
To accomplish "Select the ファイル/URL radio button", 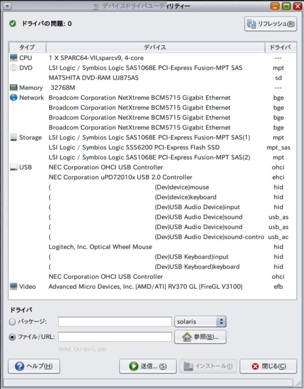I will tap(12, 337).
